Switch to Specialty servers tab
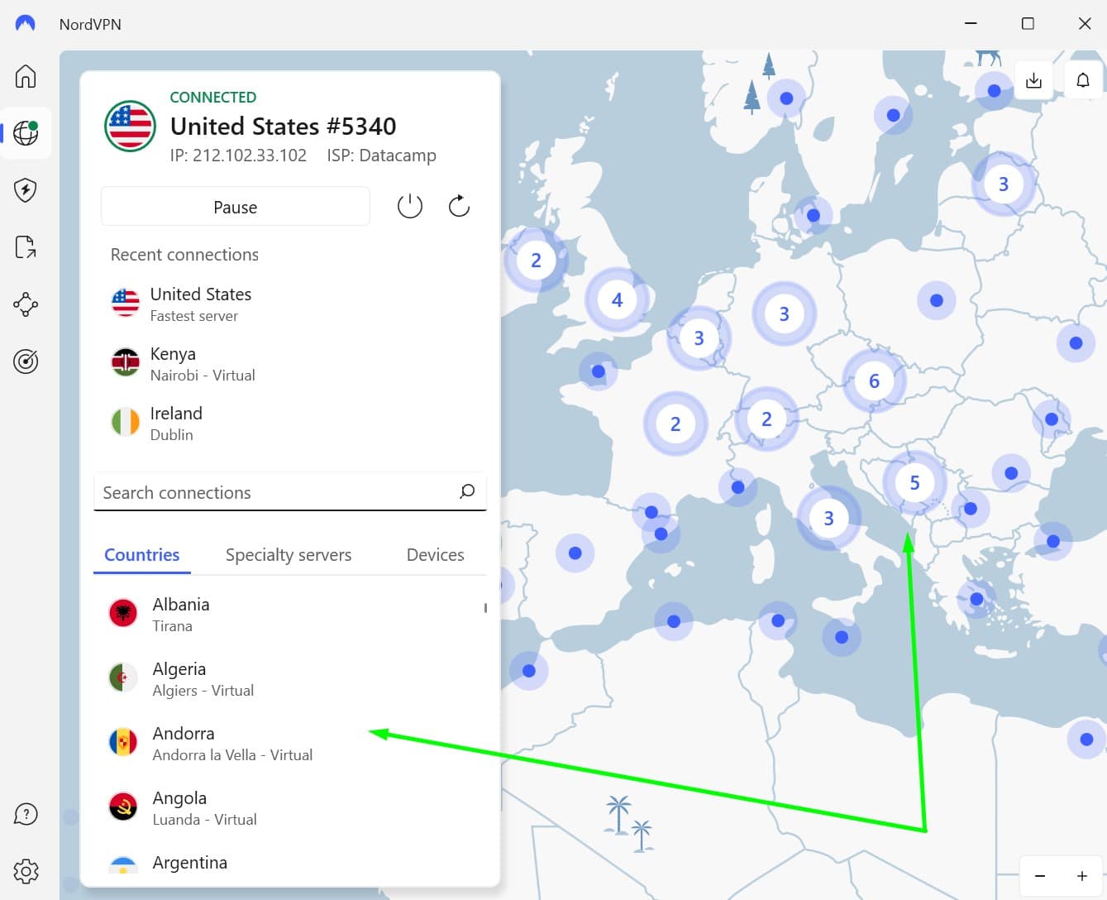The image size is (1107, 900). pos(289,555)
